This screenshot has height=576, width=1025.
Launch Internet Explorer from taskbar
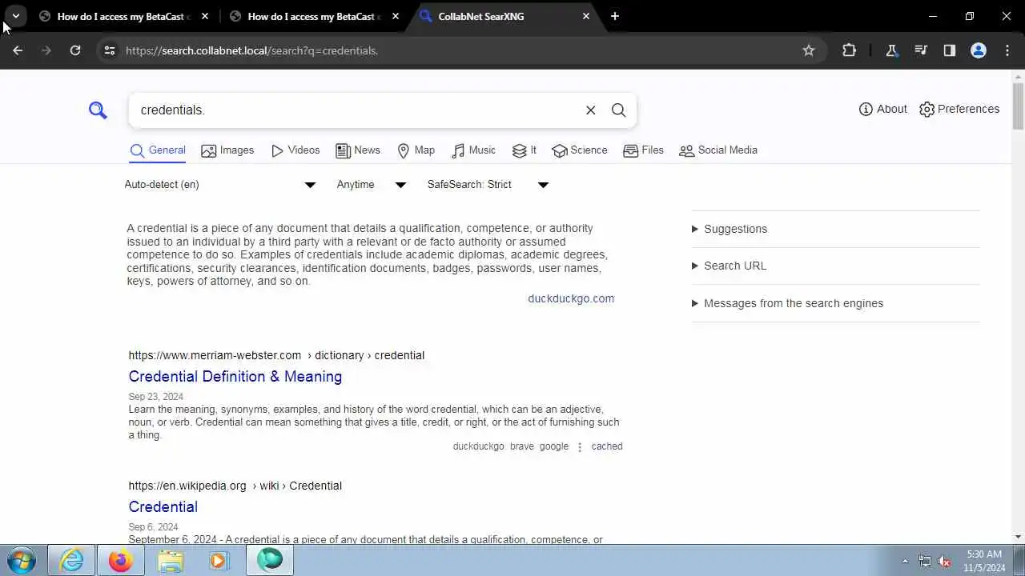tap(72, 561)
